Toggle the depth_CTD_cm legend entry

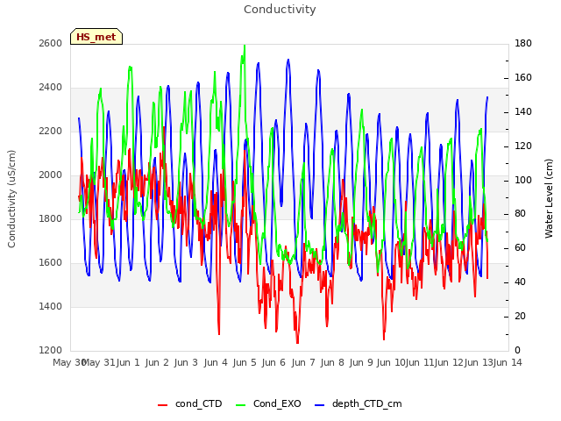click(x=359, y=403)
